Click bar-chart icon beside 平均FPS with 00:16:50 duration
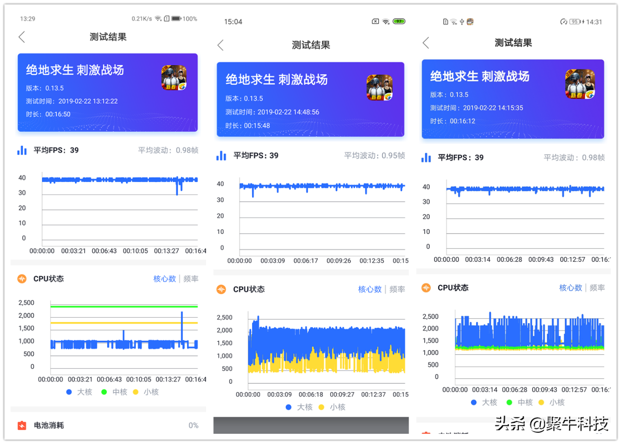The image size is (621, 444). tap(22, 150)
